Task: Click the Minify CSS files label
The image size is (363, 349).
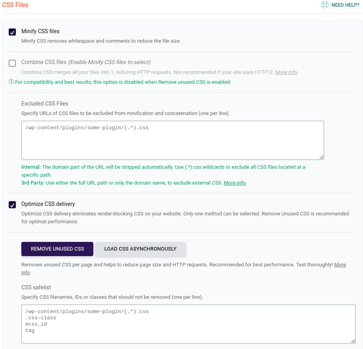Action: click(x=40, y=31)
